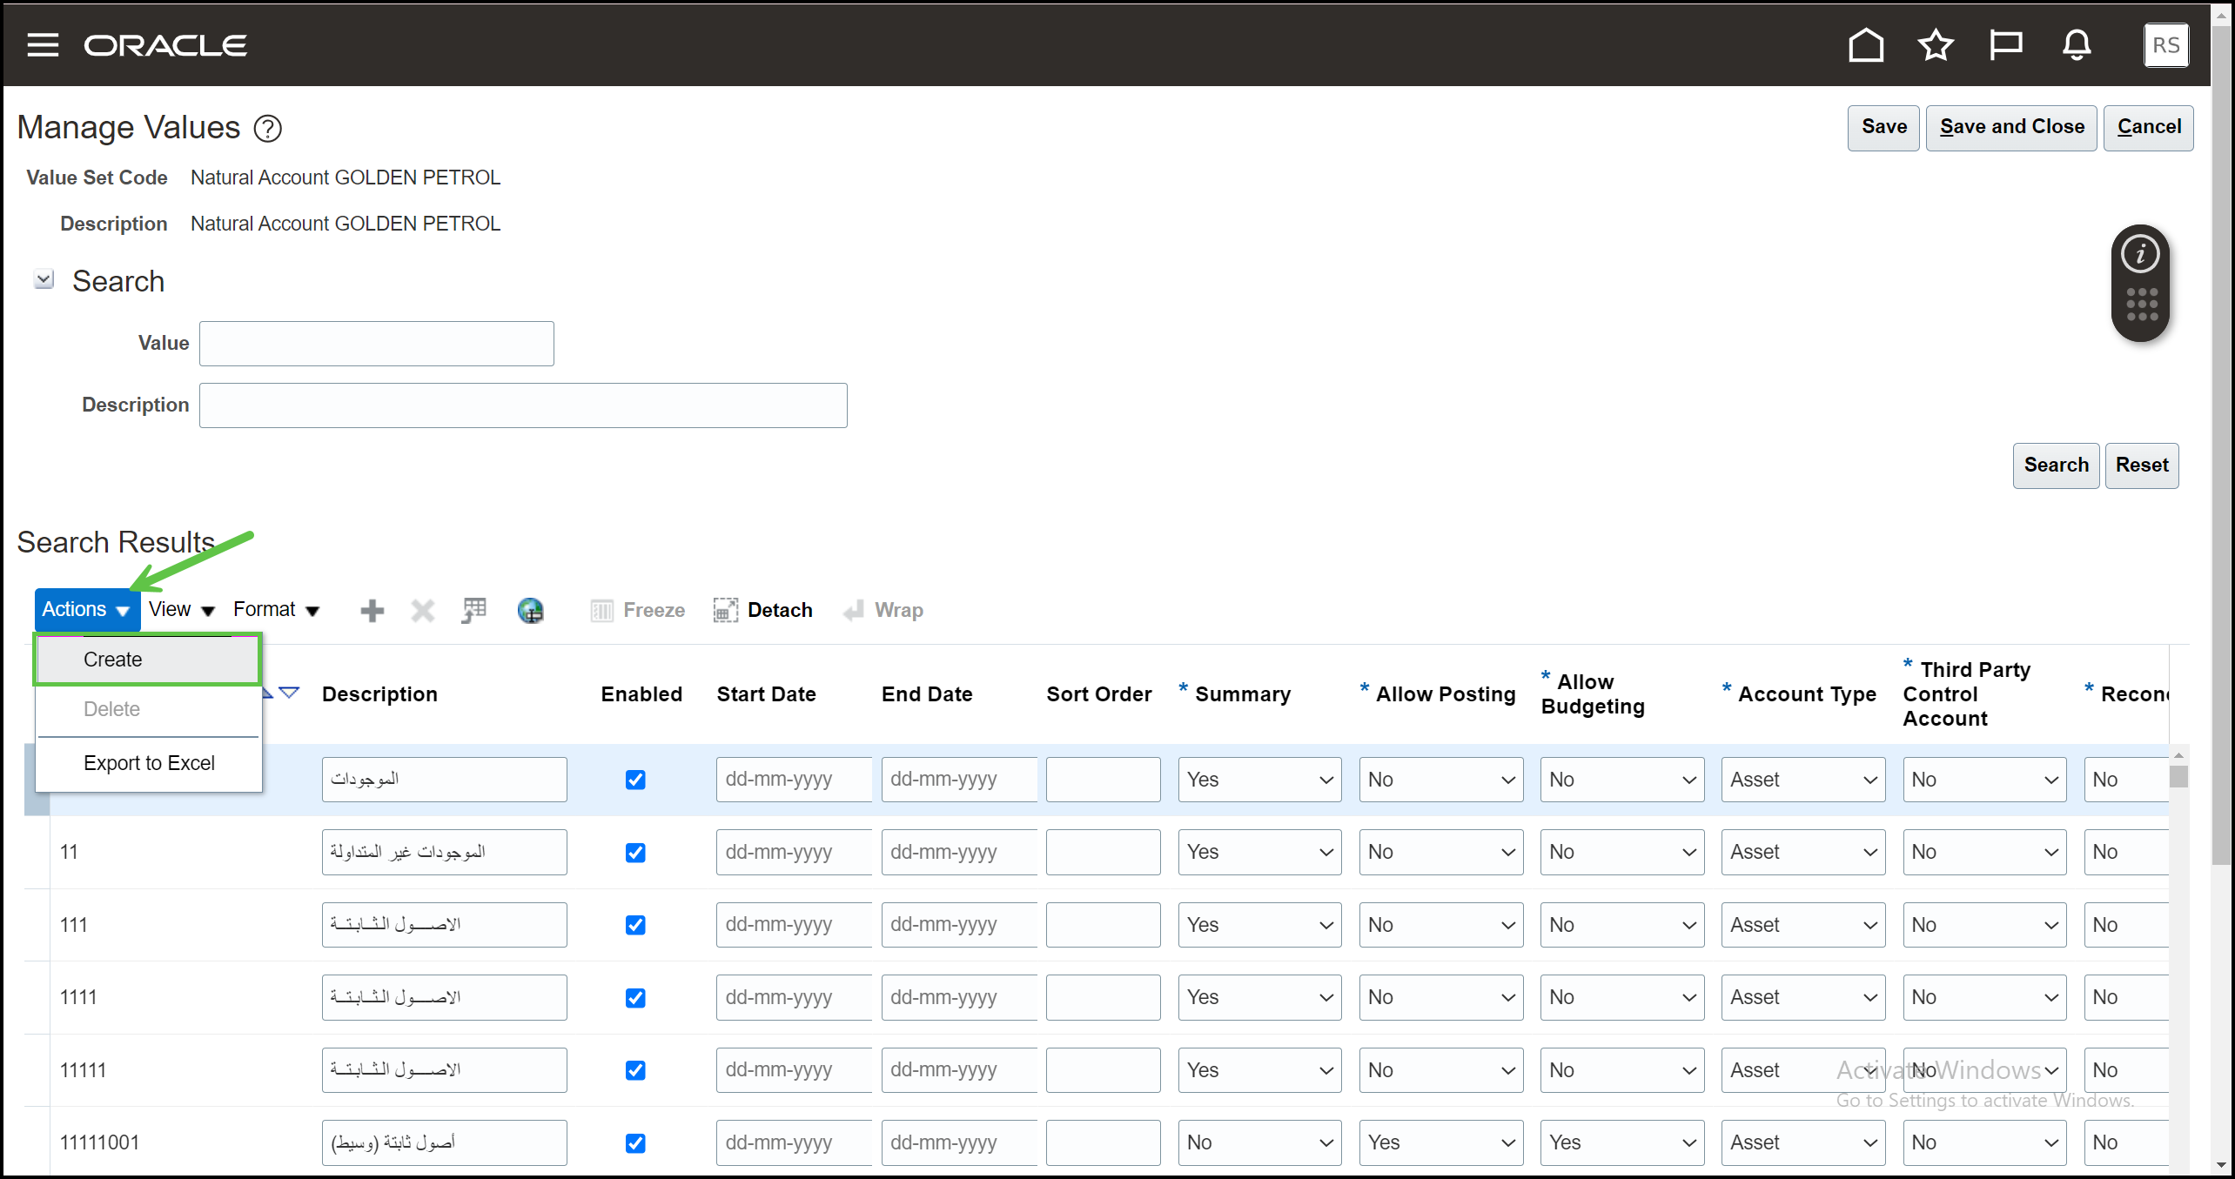Toggle Enabled checkbox for value 11111001
The image size is (2235, 1179).
click(635, 1143)
